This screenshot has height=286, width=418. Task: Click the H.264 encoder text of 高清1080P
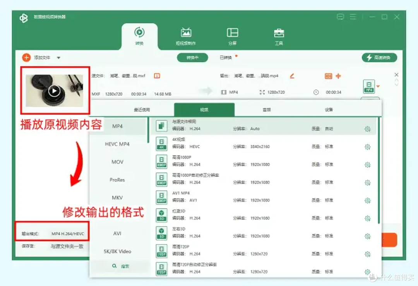coord(195,164)
